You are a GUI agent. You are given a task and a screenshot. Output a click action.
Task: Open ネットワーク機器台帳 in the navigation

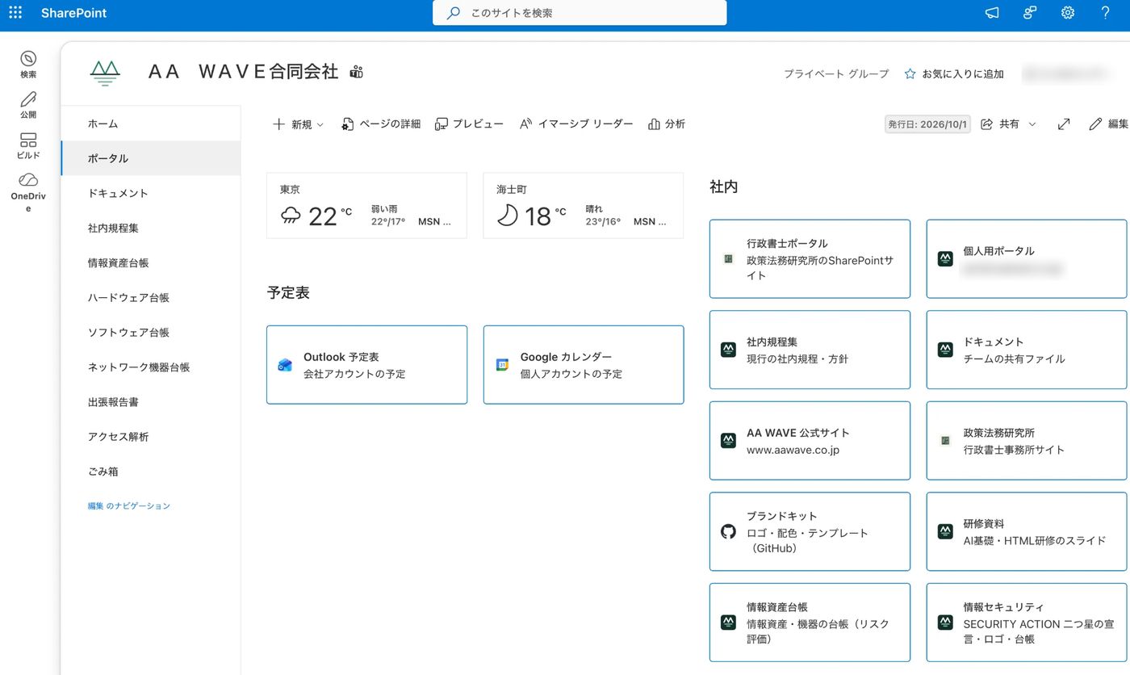pos(150,367)
